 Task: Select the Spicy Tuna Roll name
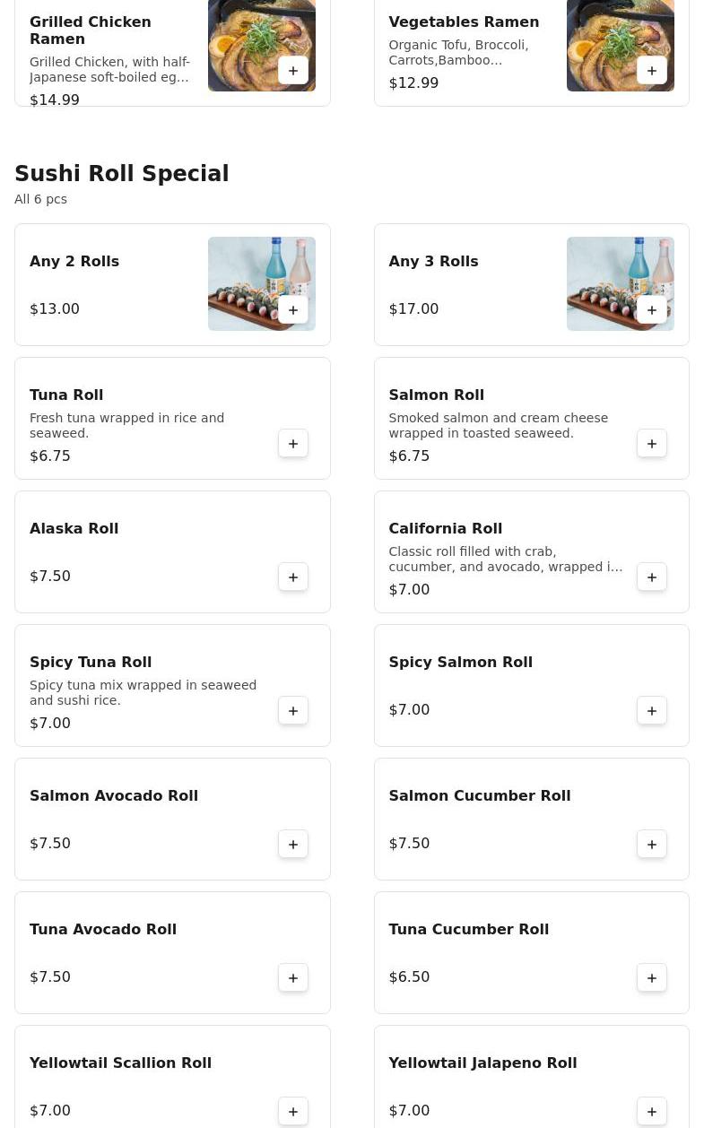(x=91, y=663)
